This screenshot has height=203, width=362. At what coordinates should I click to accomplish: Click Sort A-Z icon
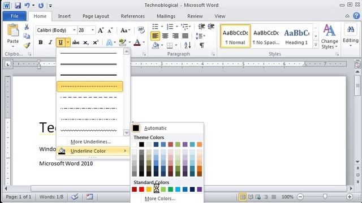pos(187,45)
